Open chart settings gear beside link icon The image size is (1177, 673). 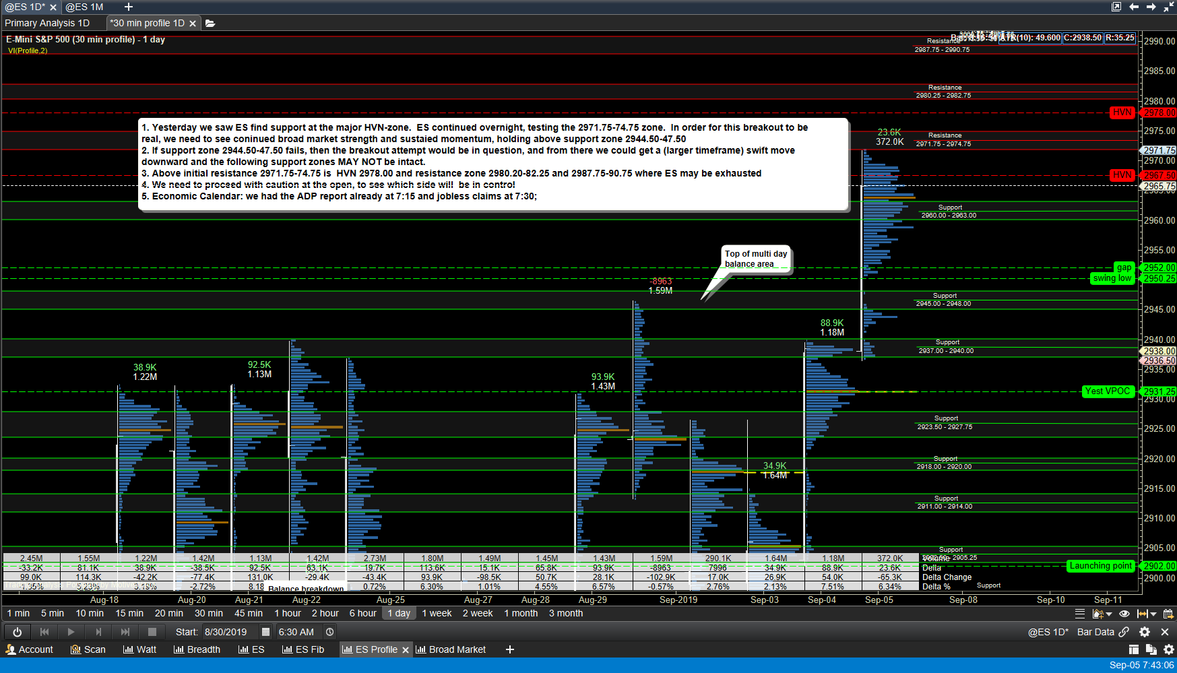[1145, 632]
